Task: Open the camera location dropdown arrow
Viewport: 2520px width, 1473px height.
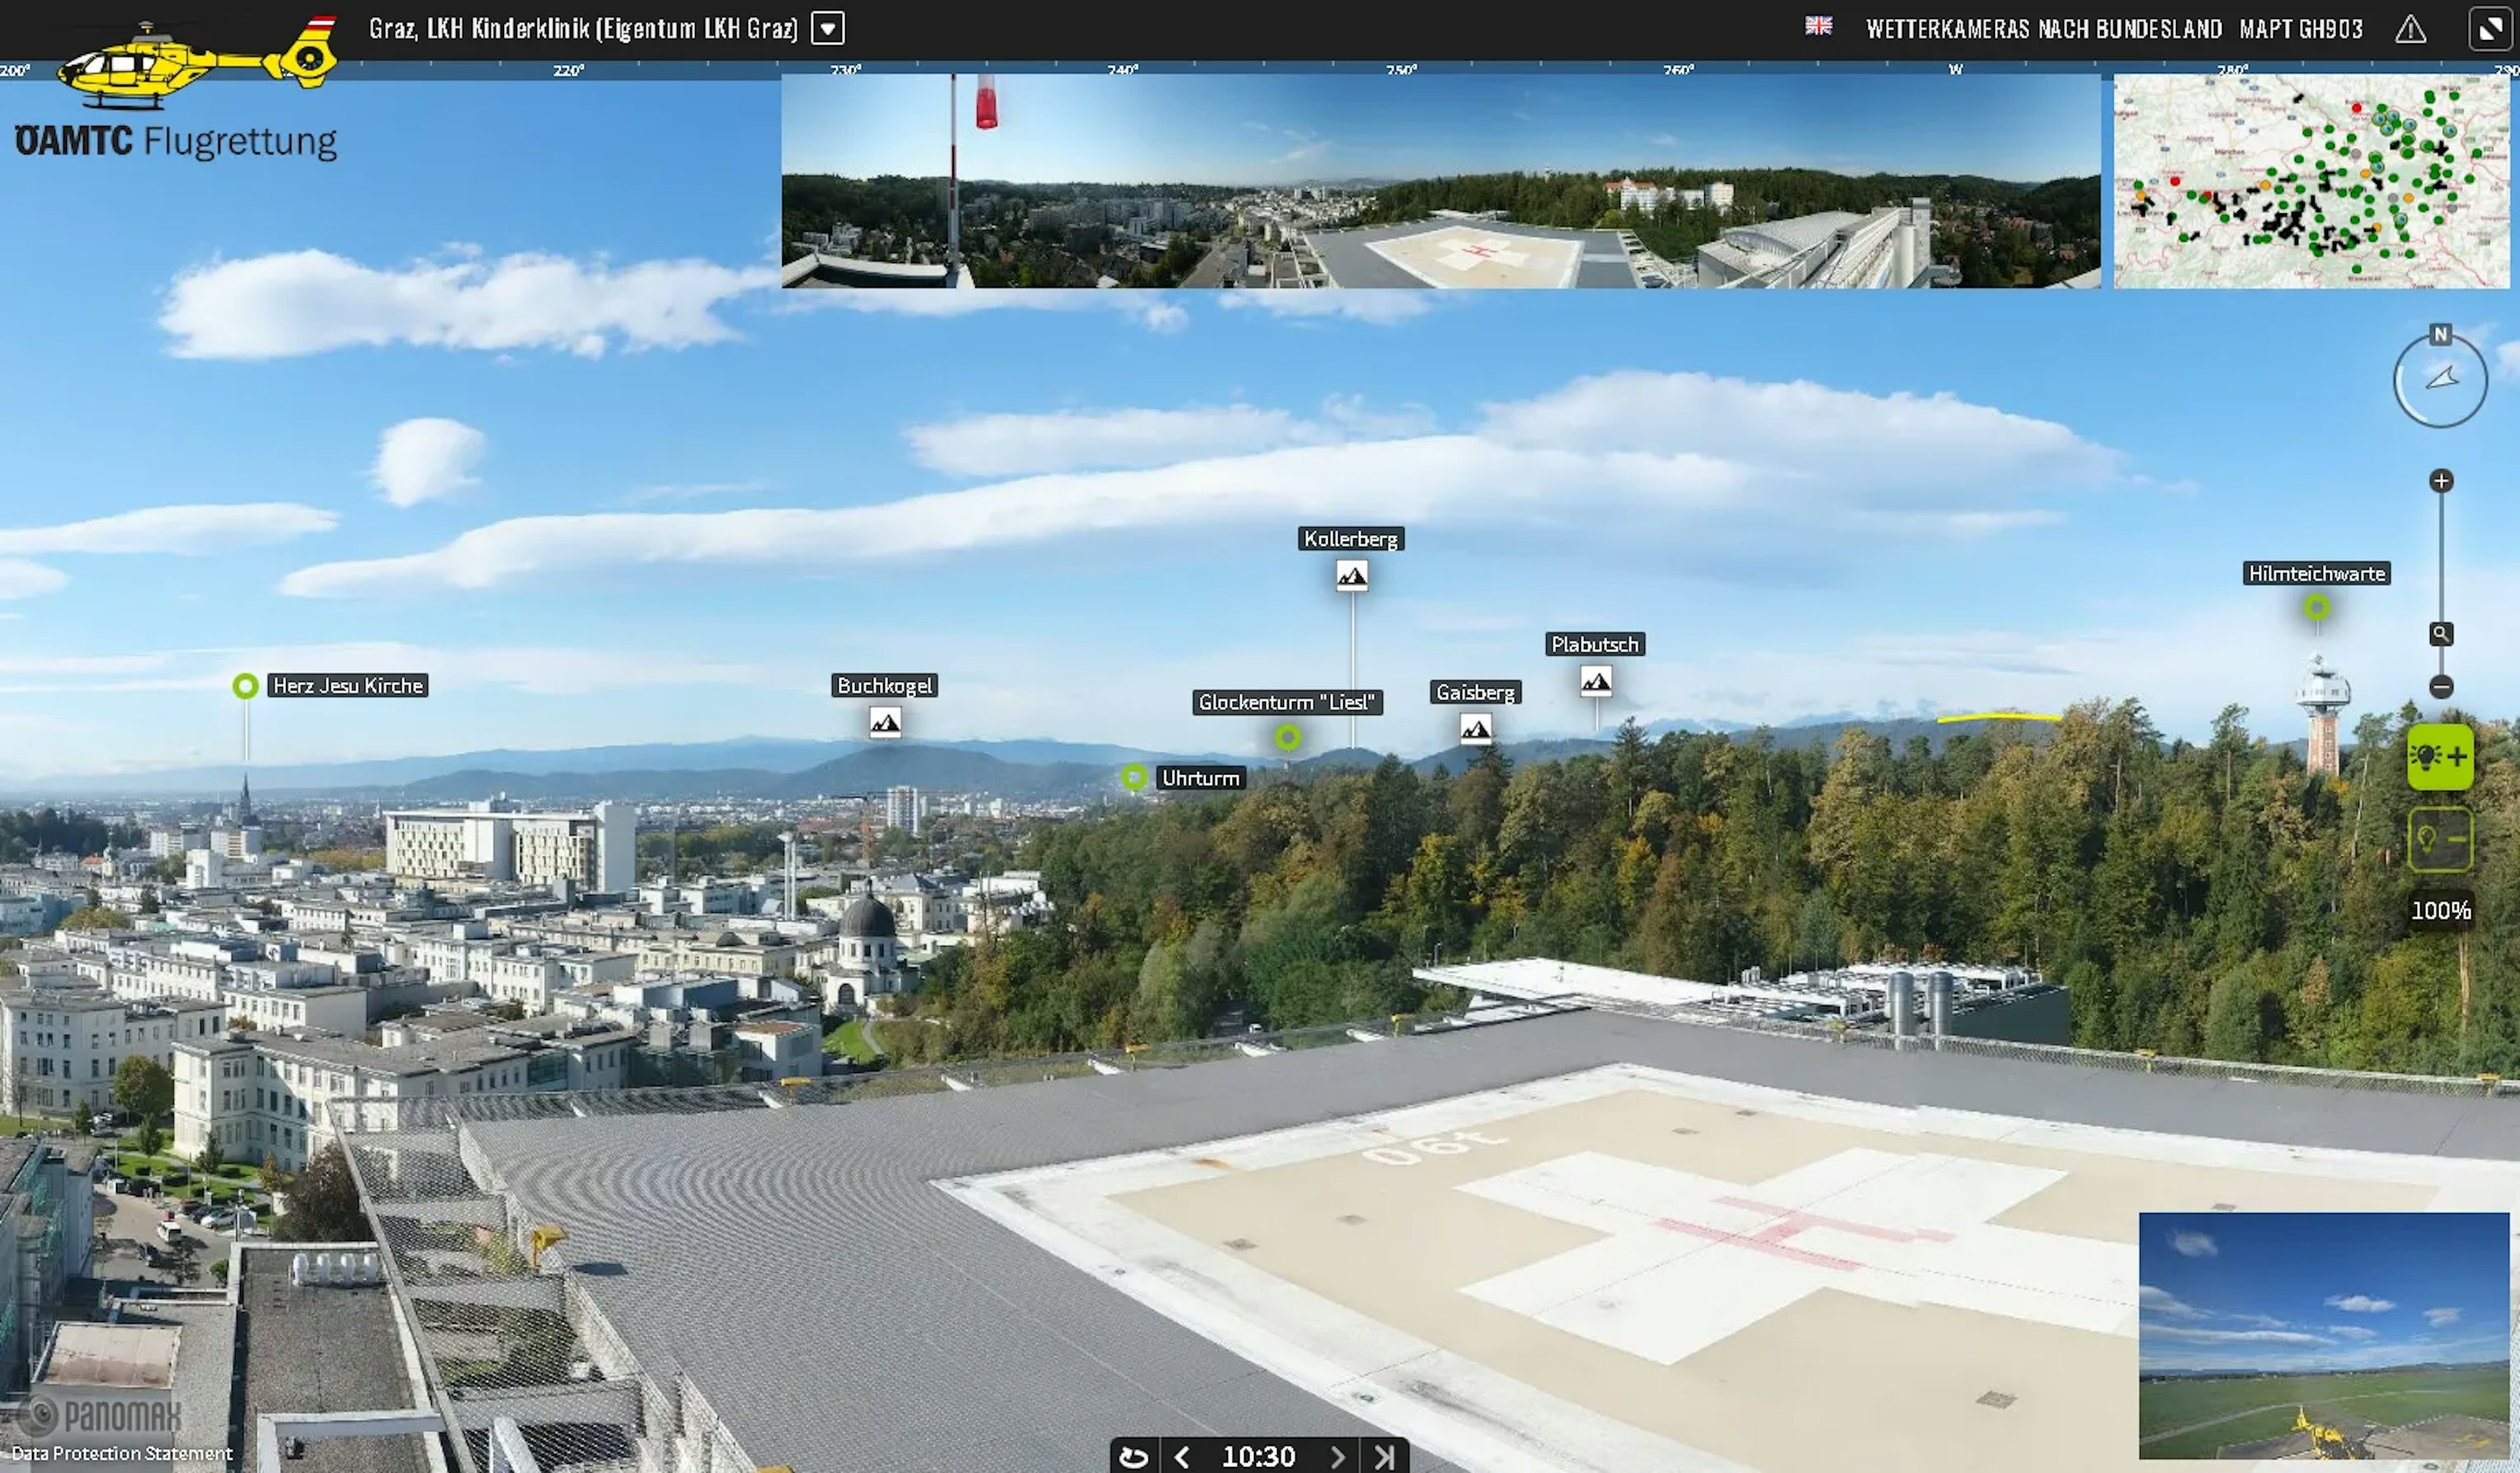Action: coord(827,28)
